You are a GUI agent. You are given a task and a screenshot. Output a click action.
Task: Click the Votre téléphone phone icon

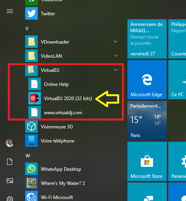(x=31, y=141)
